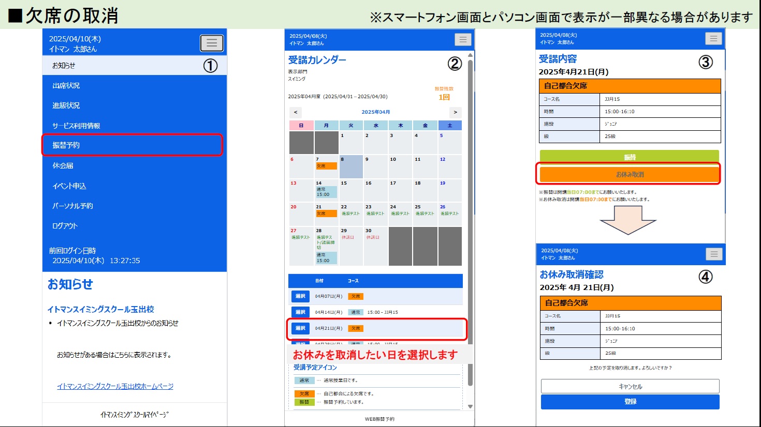The height and width of the screenshot is (427, 761).
Task: Open 振替予約 menu item
Action: (x=133, y=145)
